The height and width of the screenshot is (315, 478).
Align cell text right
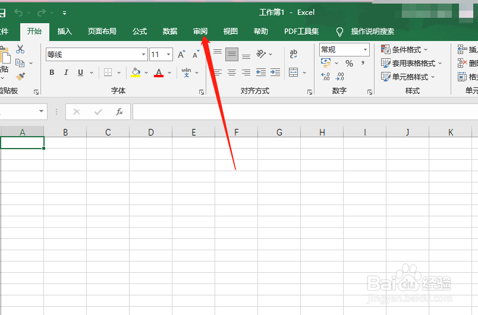[x=246, y=73]
